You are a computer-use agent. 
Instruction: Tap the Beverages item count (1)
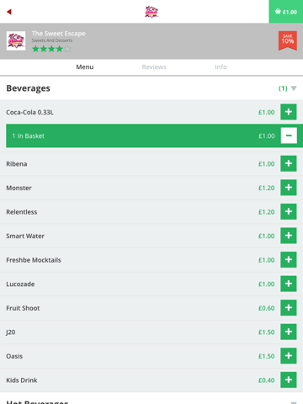coord(283,88)
